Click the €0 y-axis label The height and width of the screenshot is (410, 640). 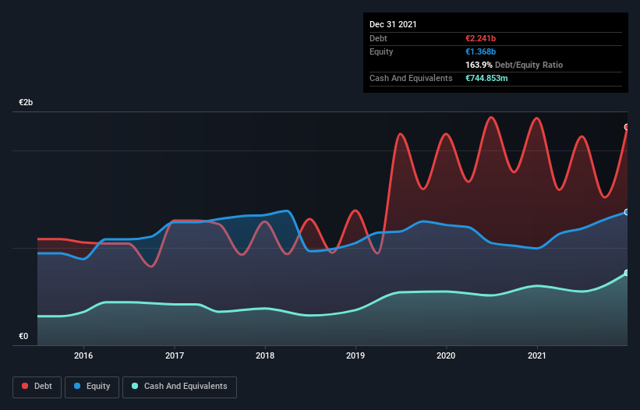click(x=23, y=336)
